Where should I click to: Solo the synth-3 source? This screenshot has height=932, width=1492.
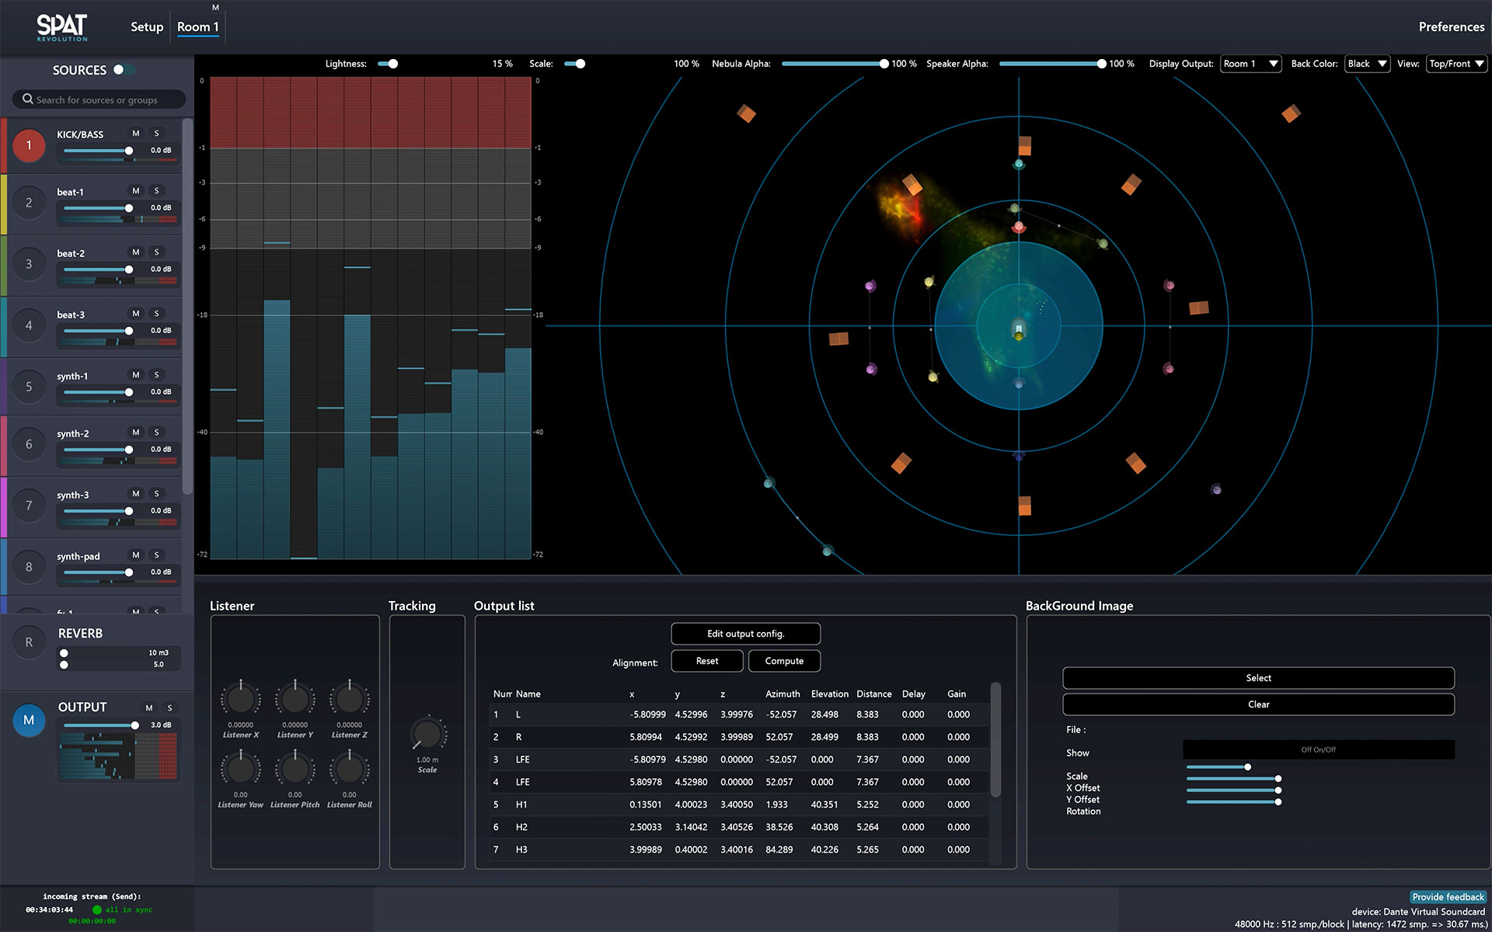coord(156,494)
